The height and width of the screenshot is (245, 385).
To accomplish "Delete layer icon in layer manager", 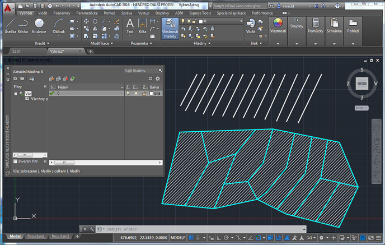I will (x=65, y=78).
